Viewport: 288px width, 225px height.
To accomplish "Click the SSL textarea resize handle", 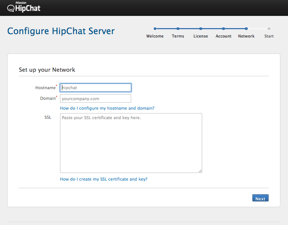I will click(200, 171).
